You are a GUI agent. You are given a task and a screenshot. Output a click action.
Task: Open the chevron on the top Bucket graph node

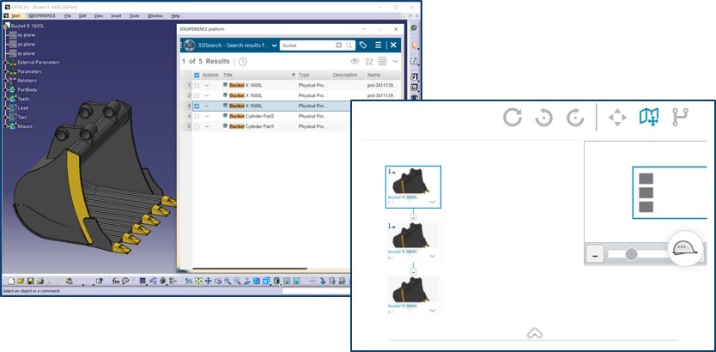click(x=433, y=202)
